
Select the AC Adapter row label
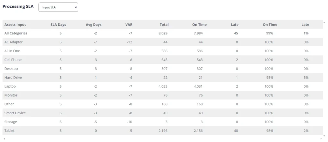point(13,42)
